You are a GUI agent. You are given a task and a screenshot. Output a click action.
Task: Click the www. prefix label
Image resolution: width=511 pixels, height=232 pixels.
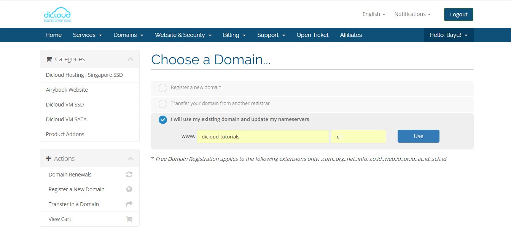pos(188,136)
